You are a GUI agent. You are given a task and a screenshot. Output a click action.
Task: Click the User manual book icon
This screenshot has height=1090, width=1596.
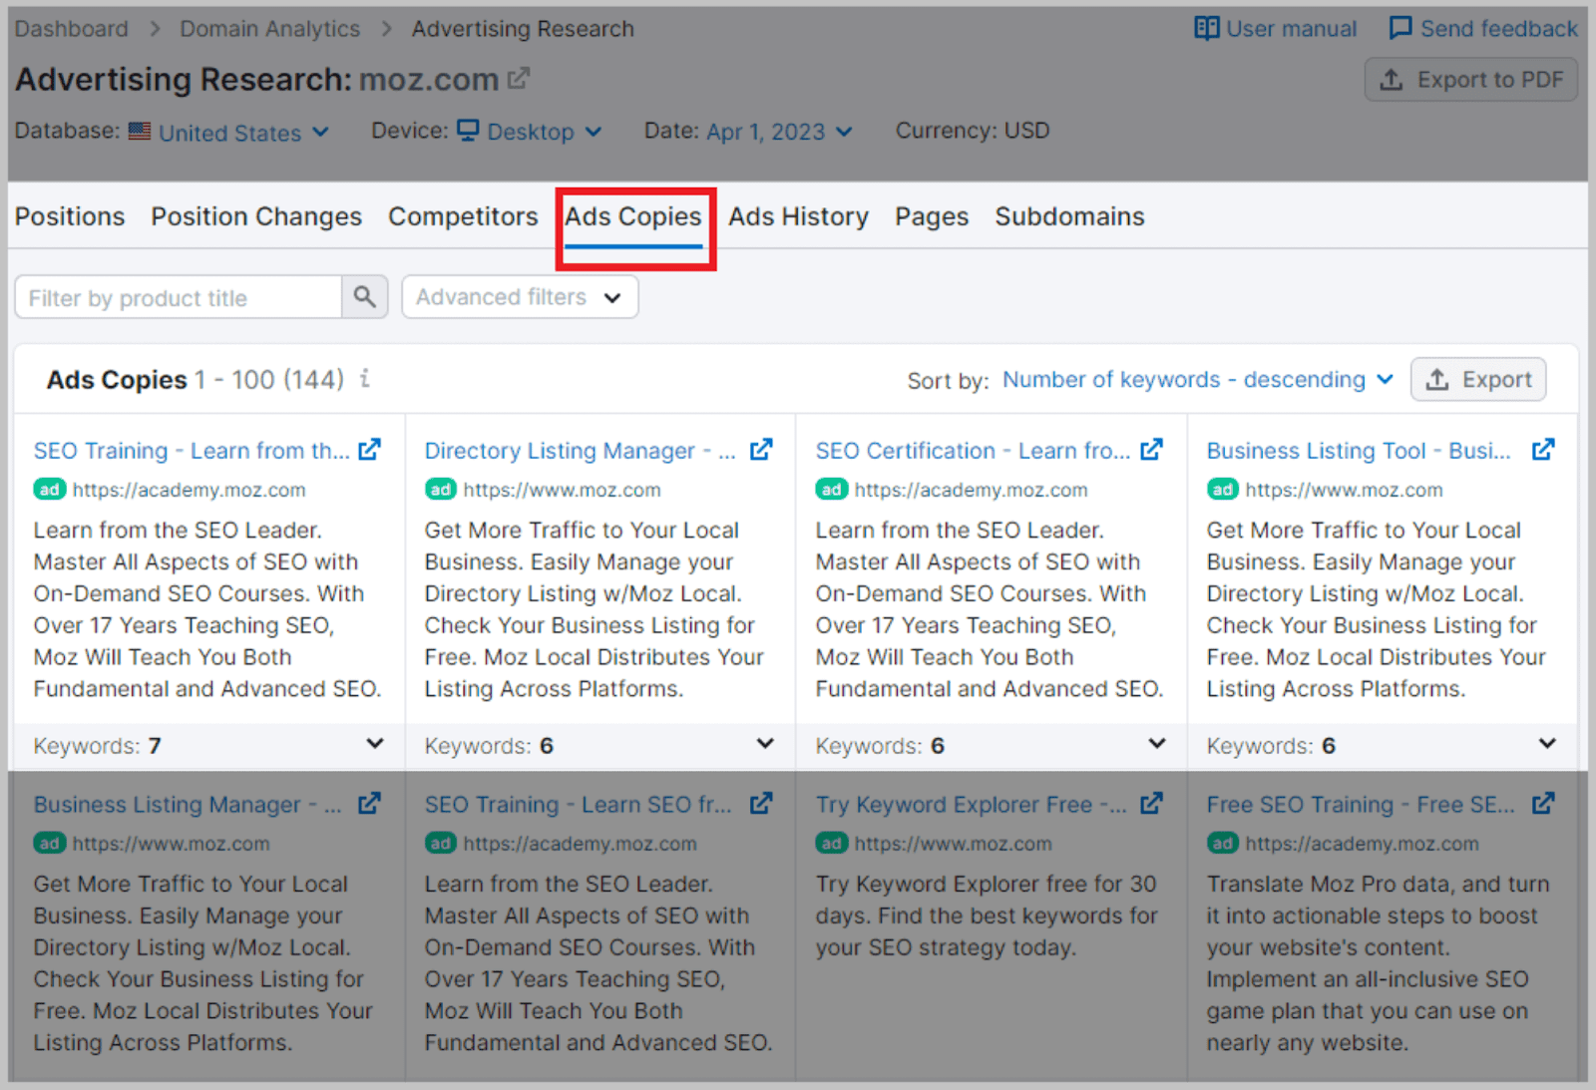coord(1206,28)
